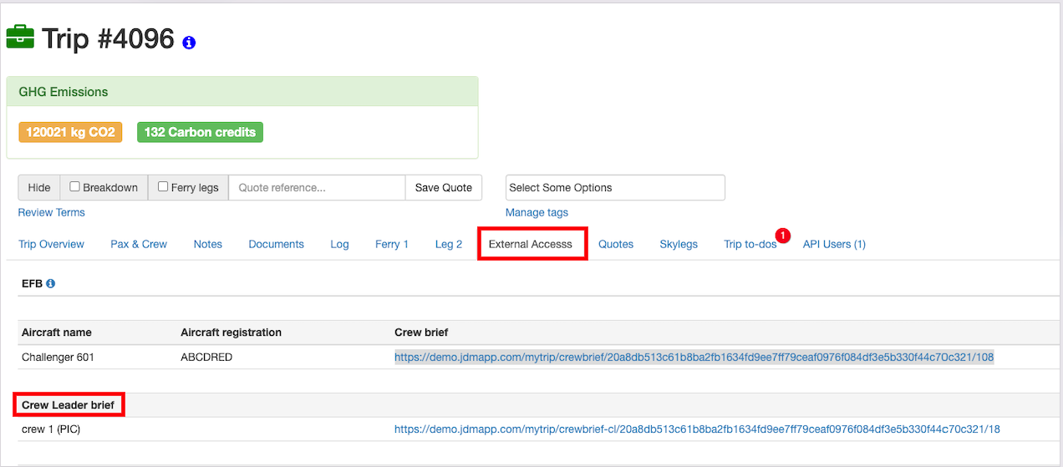Open crew 1 (PIC) leader brief link

697,429
